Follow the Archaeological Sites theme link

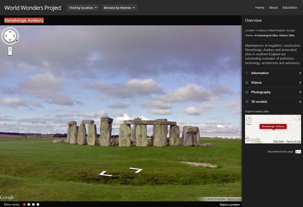point(266,36)
